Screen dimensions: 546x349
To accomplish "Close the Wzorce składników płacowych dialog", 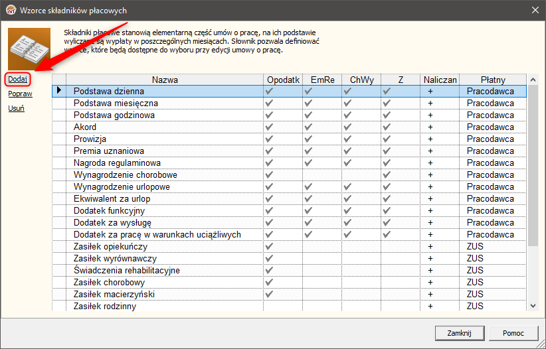I will [534, 11].
